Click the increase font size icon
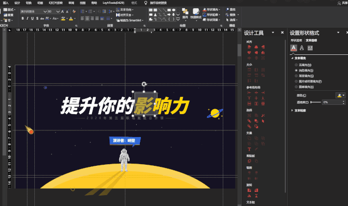 63,11
